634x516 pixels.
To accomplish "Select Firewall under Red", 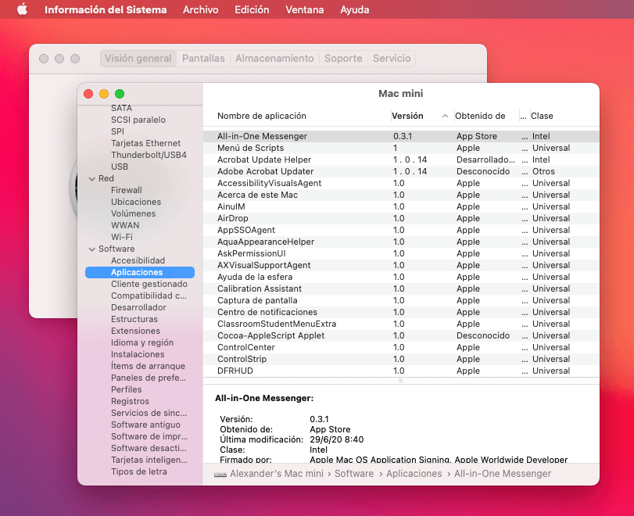I will (127, 191).
